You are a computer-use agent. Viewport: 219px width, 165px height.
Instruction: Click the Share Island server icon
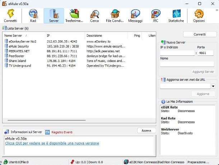(6, 61)
